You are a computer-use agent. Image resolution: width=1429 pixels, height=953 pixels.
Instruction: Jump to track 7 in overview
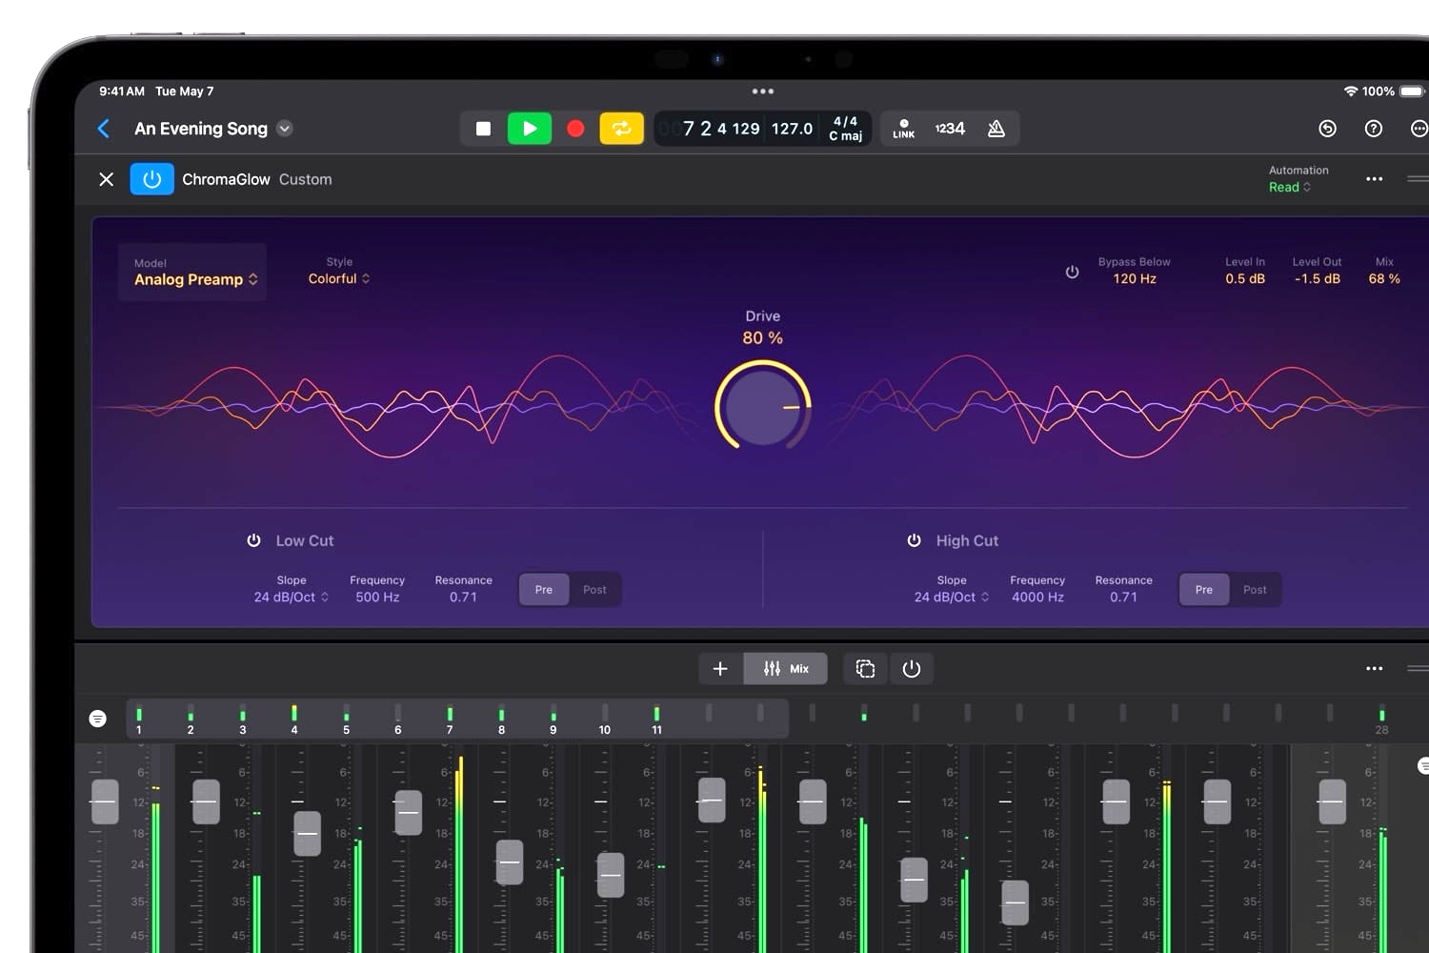(450, 720)
